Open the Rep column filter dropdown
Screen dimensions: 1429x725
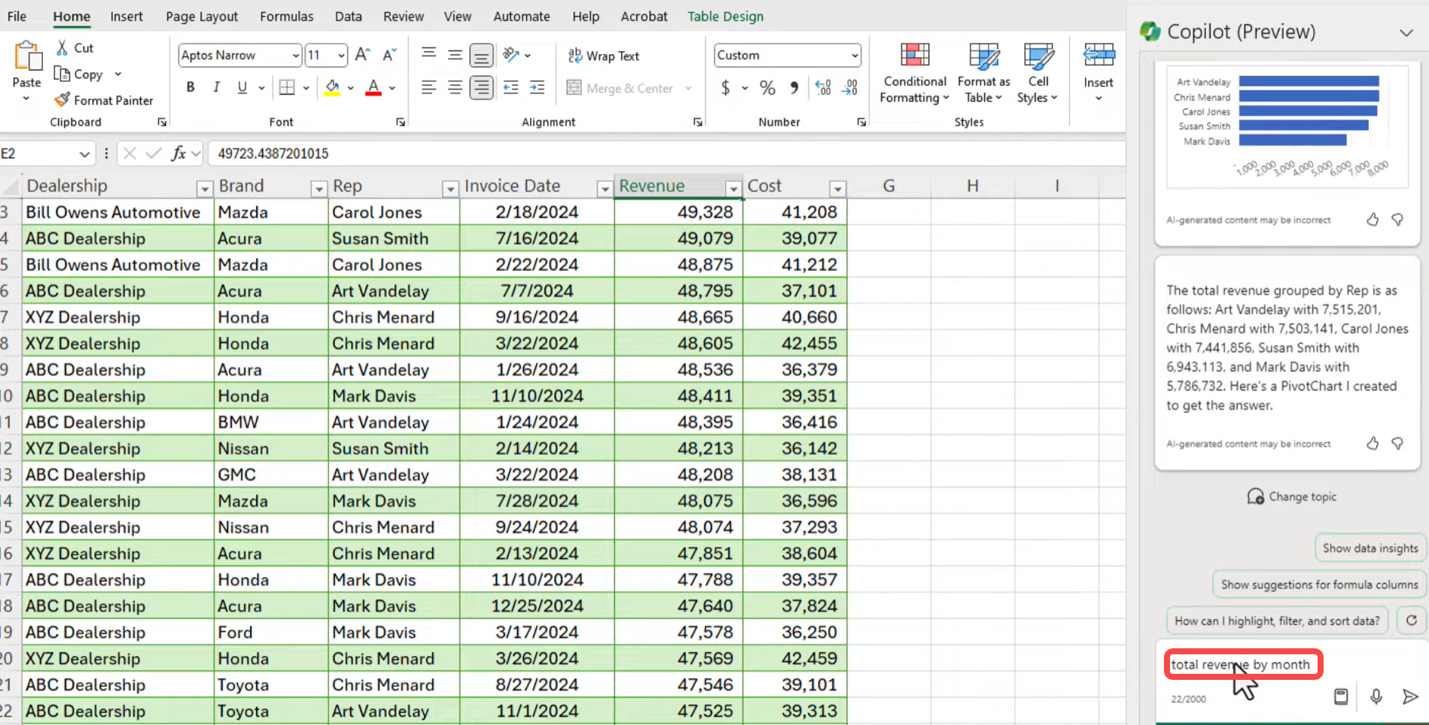(450, 189)
